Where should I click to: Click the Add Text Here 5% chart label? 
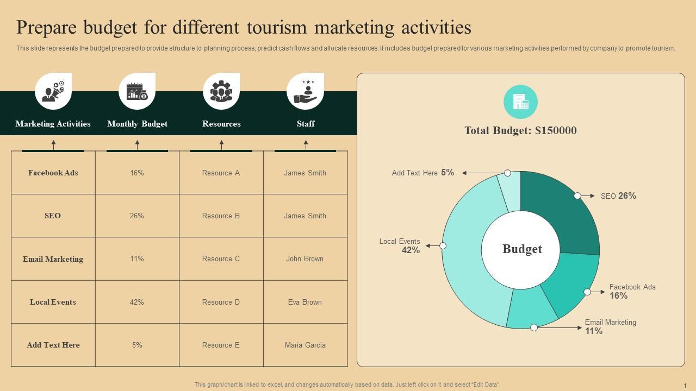click(x=423, y=173)
